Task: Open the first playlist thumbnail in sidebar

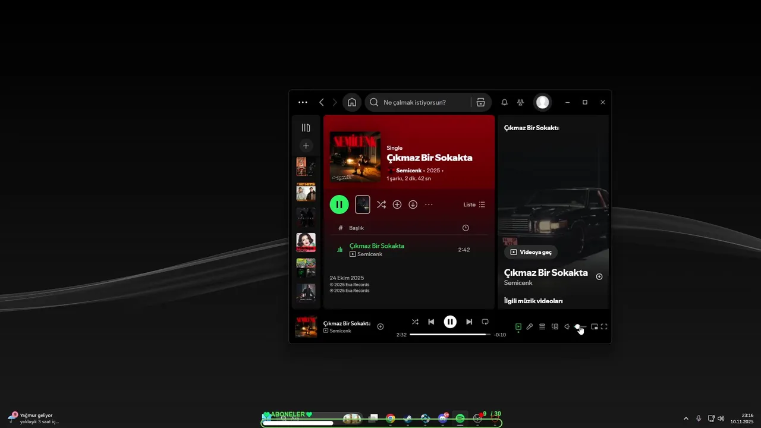Action: coord(306,166)
